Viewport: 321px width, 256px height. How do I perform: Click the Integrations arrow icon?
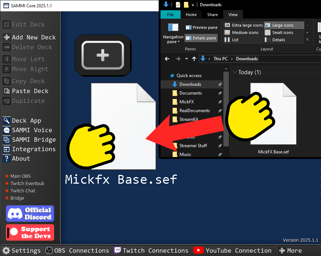point(7,149)
